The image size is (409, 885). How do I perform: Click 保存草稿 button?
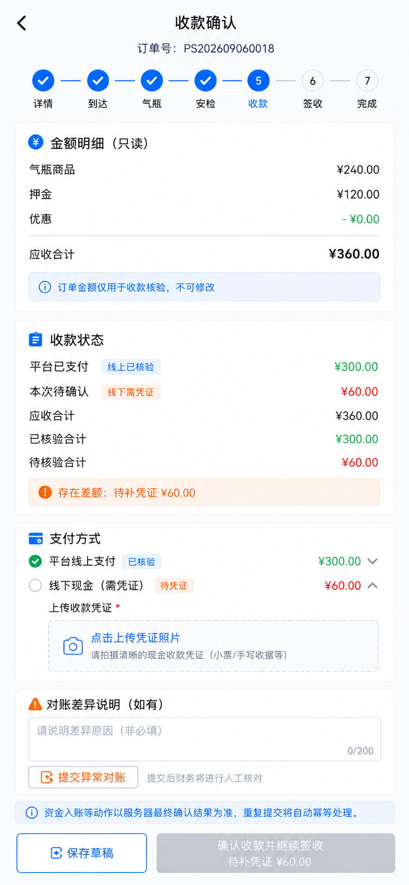[82, 853]
